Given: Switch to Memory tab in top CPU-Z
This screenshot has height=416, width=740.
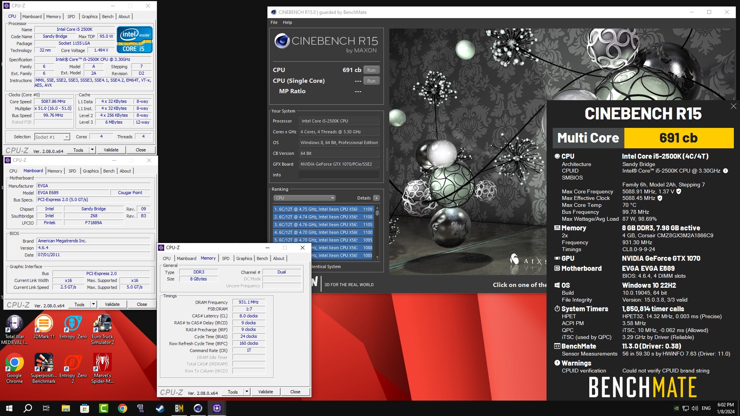Looking at the screenshot, I should pyautogui.click(x=54, y=17).
